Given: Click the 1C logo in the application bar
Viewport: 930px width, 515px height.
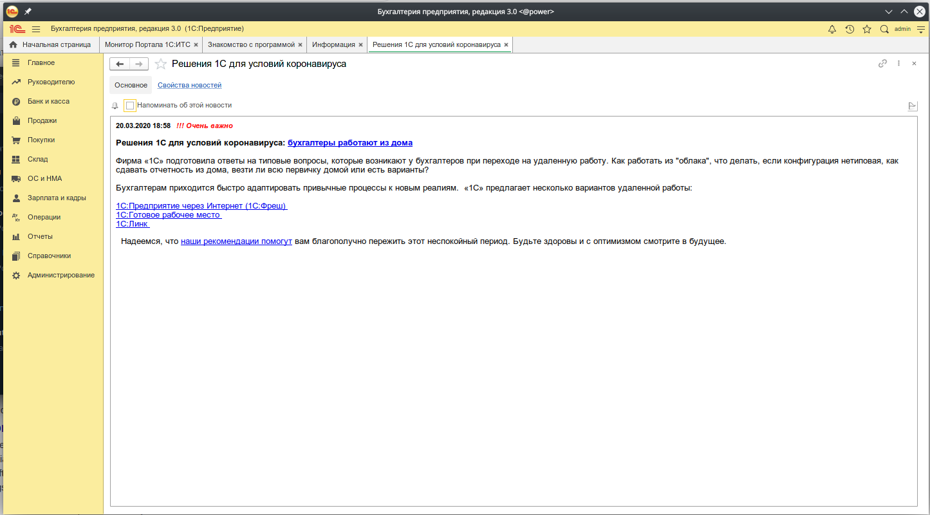Looking at the screenshot, I should click(x=17, y=29).
